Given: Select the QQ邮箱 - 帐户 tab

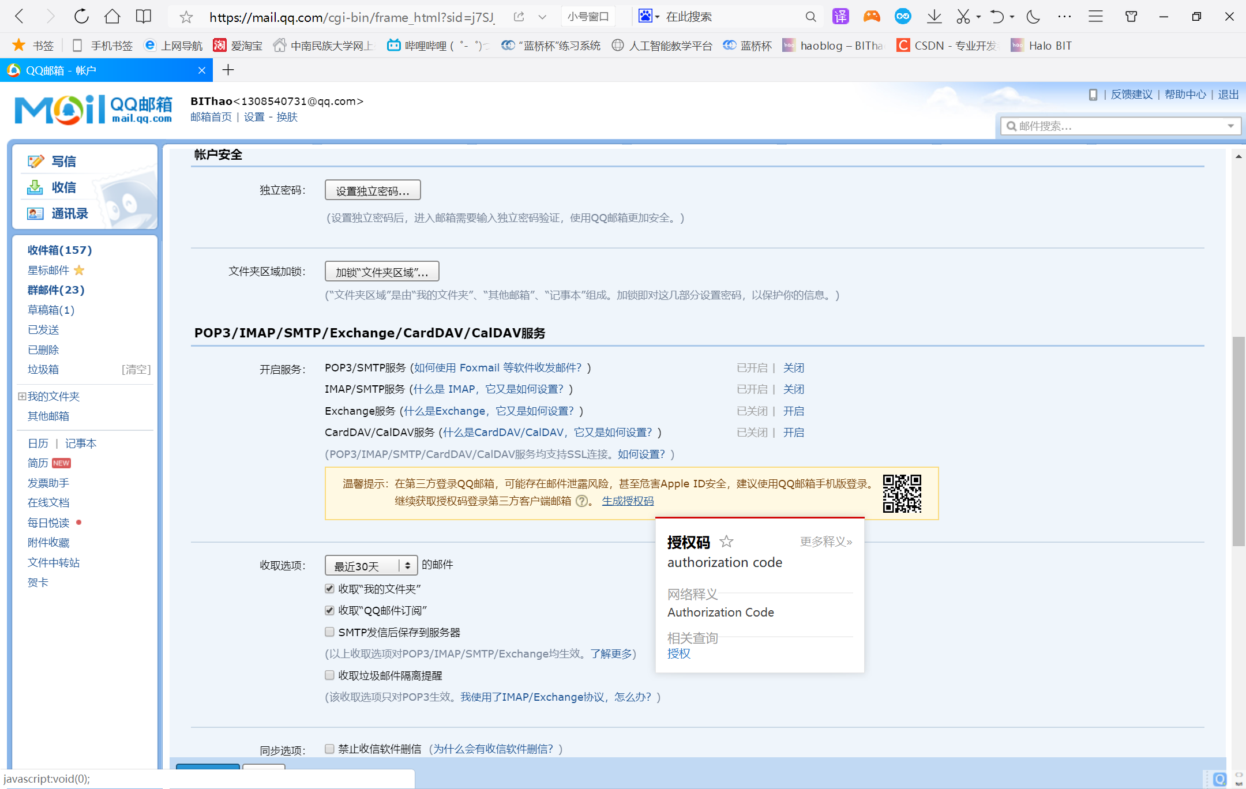Looking at the screenshot, I should [x=106, y=70].
